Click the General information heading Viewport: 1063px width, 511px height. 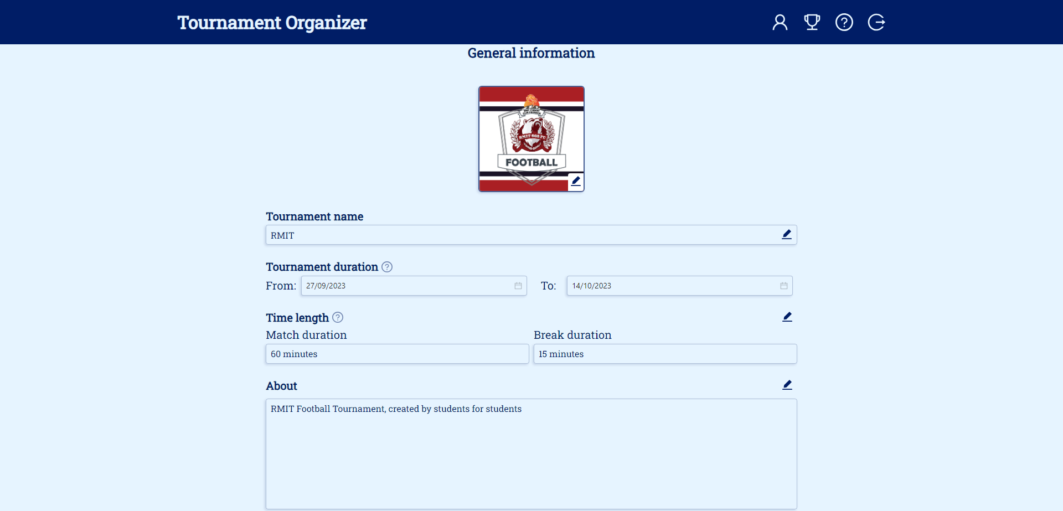click(x=531, y=53)
